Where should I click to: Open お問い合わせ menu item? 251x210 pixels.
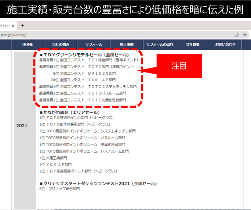(225, 45)
